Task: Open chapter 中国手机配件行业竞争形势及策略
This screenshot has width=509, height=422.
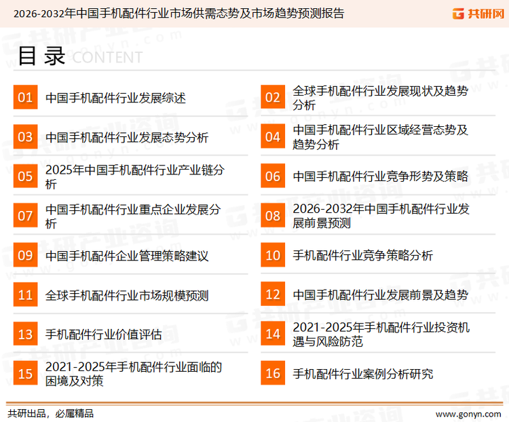Action: (381, 176)
